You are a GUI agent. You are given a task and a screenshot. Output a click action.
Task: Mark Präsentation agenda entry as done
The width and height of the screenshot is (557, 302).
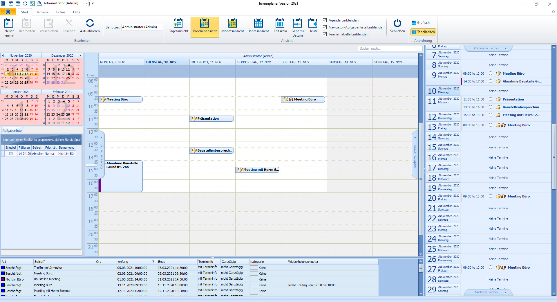coord(491,99)
